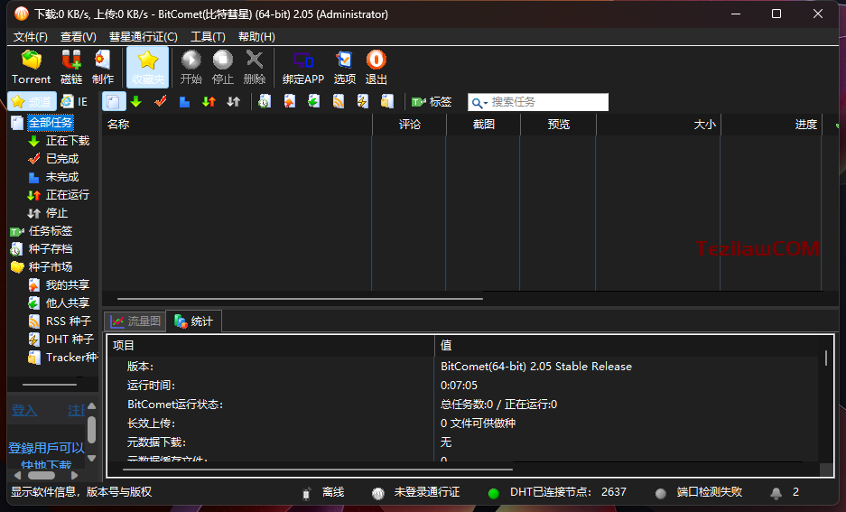
Task: Click the 开始 start button
Action: click(x=191, y=68)
